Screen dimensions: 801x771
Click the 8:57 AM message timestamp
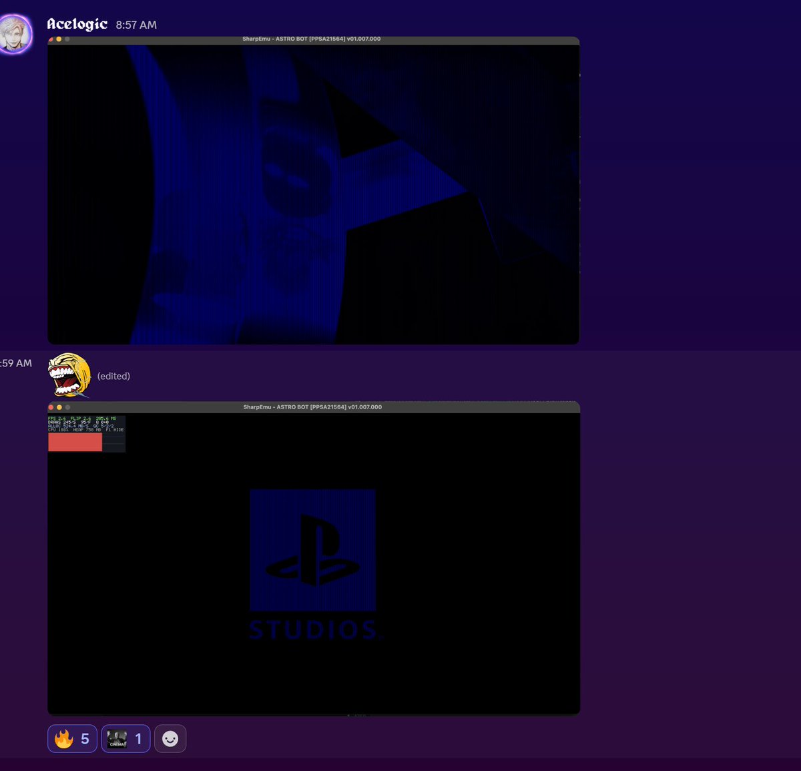click(136, 25)
